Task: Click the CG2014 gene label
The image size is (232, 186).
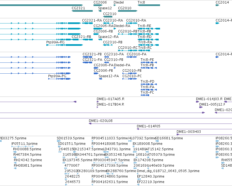Action: click(222, 2)
